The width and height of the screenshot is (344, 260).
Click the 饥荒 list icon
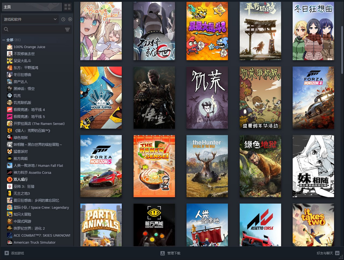click(x=10, y=95)
